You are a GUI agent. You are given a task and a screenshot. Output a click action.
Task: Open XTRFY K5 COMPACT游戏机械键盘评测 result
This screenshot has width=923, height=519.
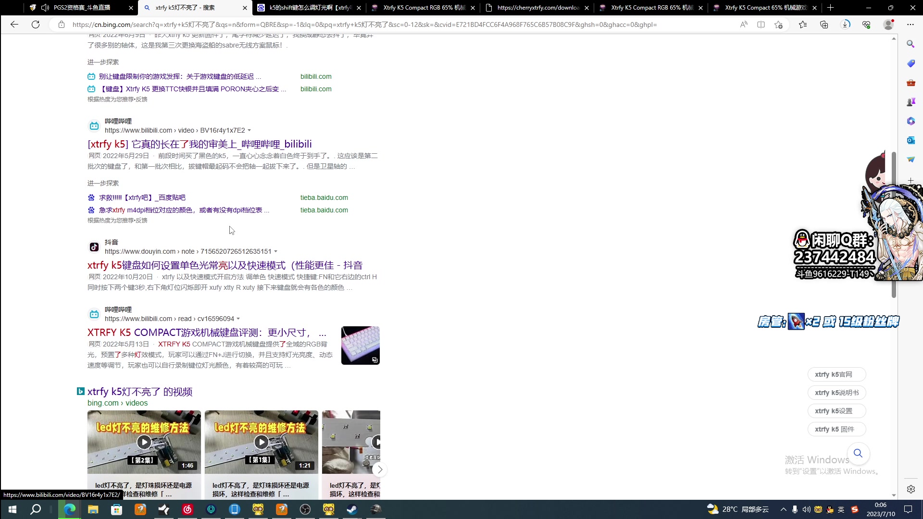(x=207, y=333)
